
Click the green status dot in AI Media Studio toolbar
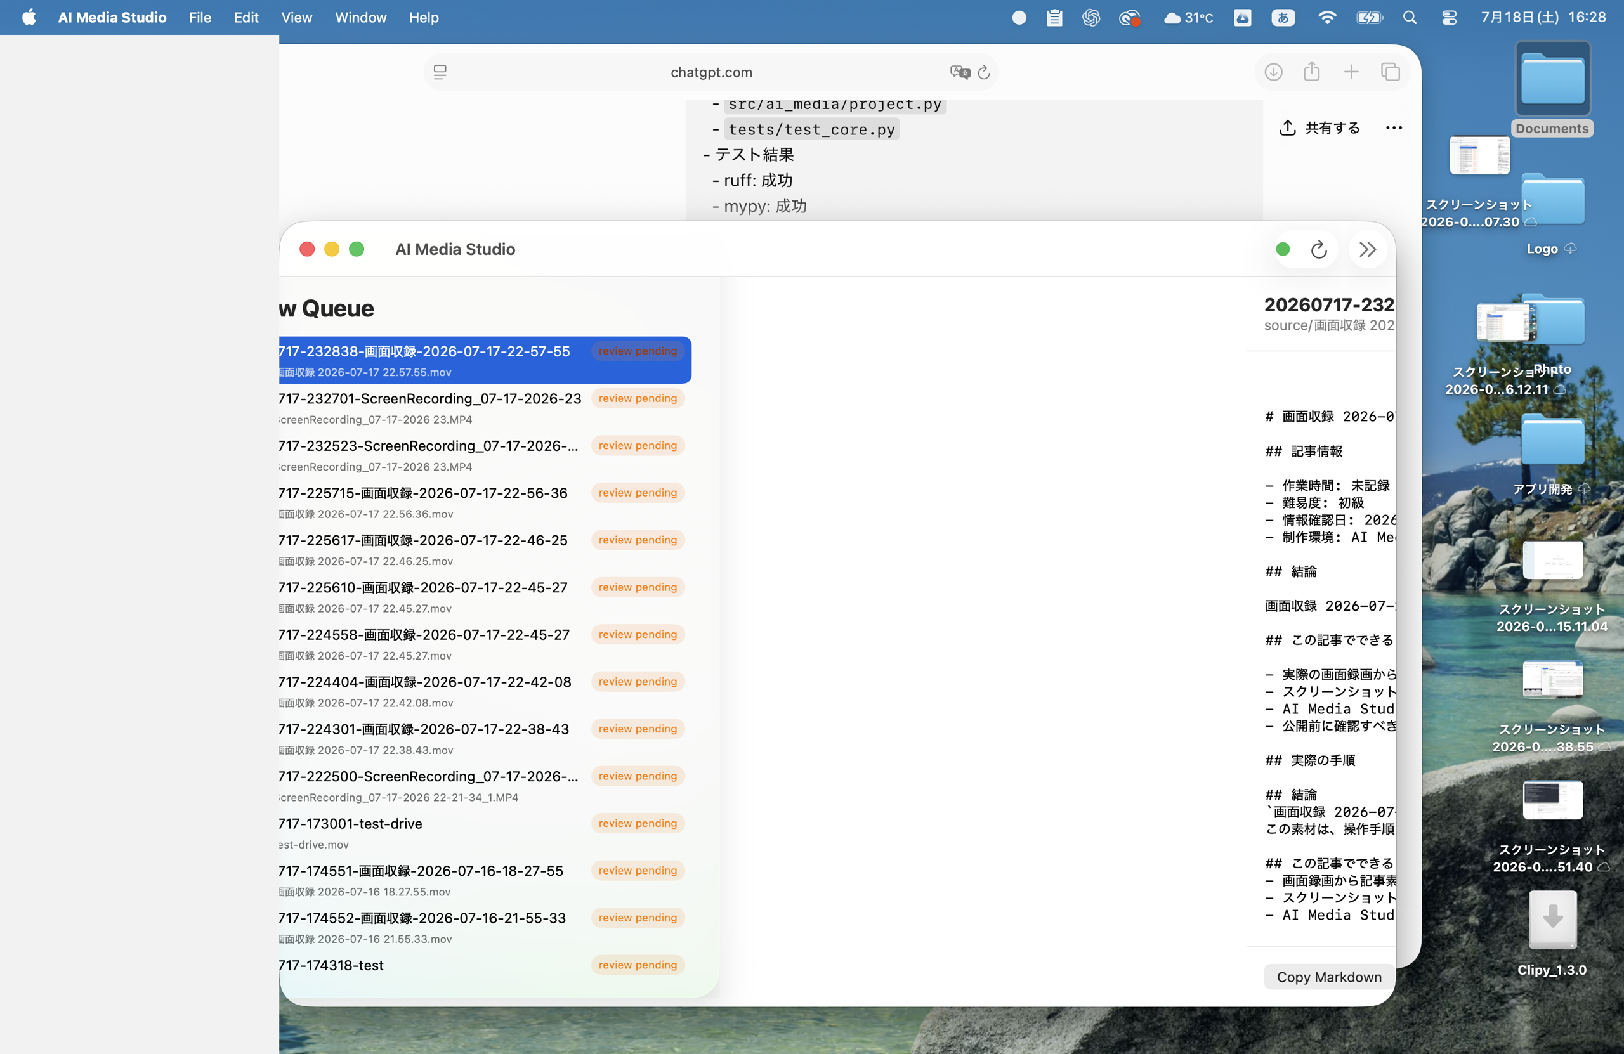point(1283,250)
